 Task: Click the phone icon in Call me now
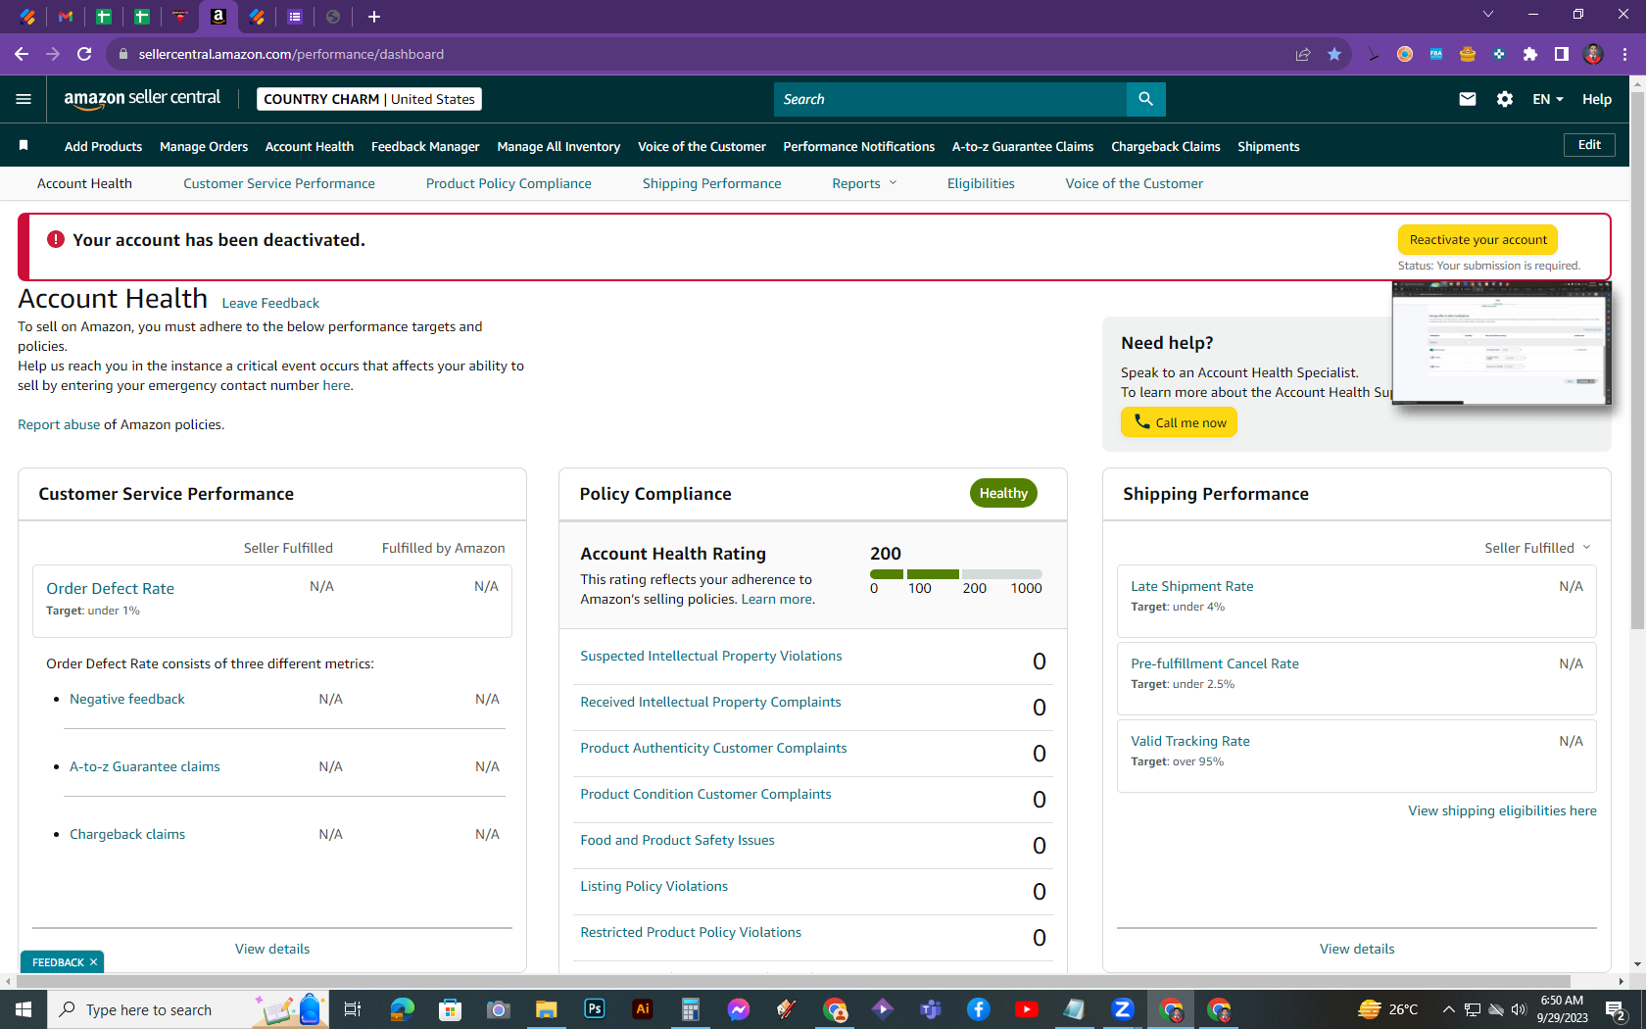click(1141, 421)
